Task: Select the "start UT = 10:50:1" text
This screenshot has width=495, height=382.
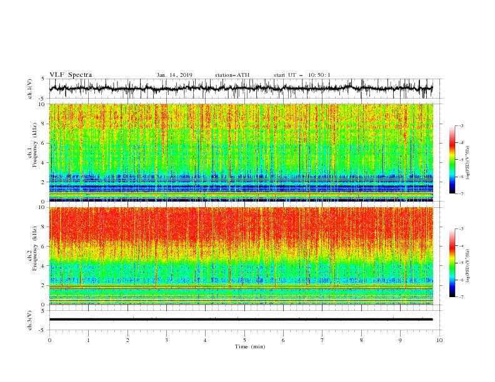Action: click(x=302, y=75)
